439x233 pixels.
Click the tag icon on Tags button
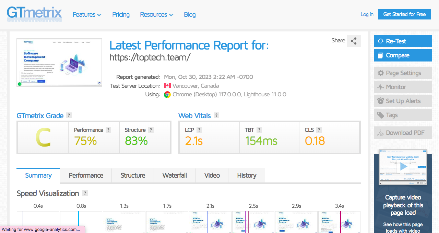[x=380, y=115]
